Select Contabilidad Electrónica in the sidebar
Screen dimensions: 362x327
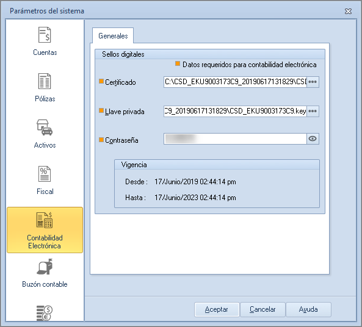pos(45,230)
